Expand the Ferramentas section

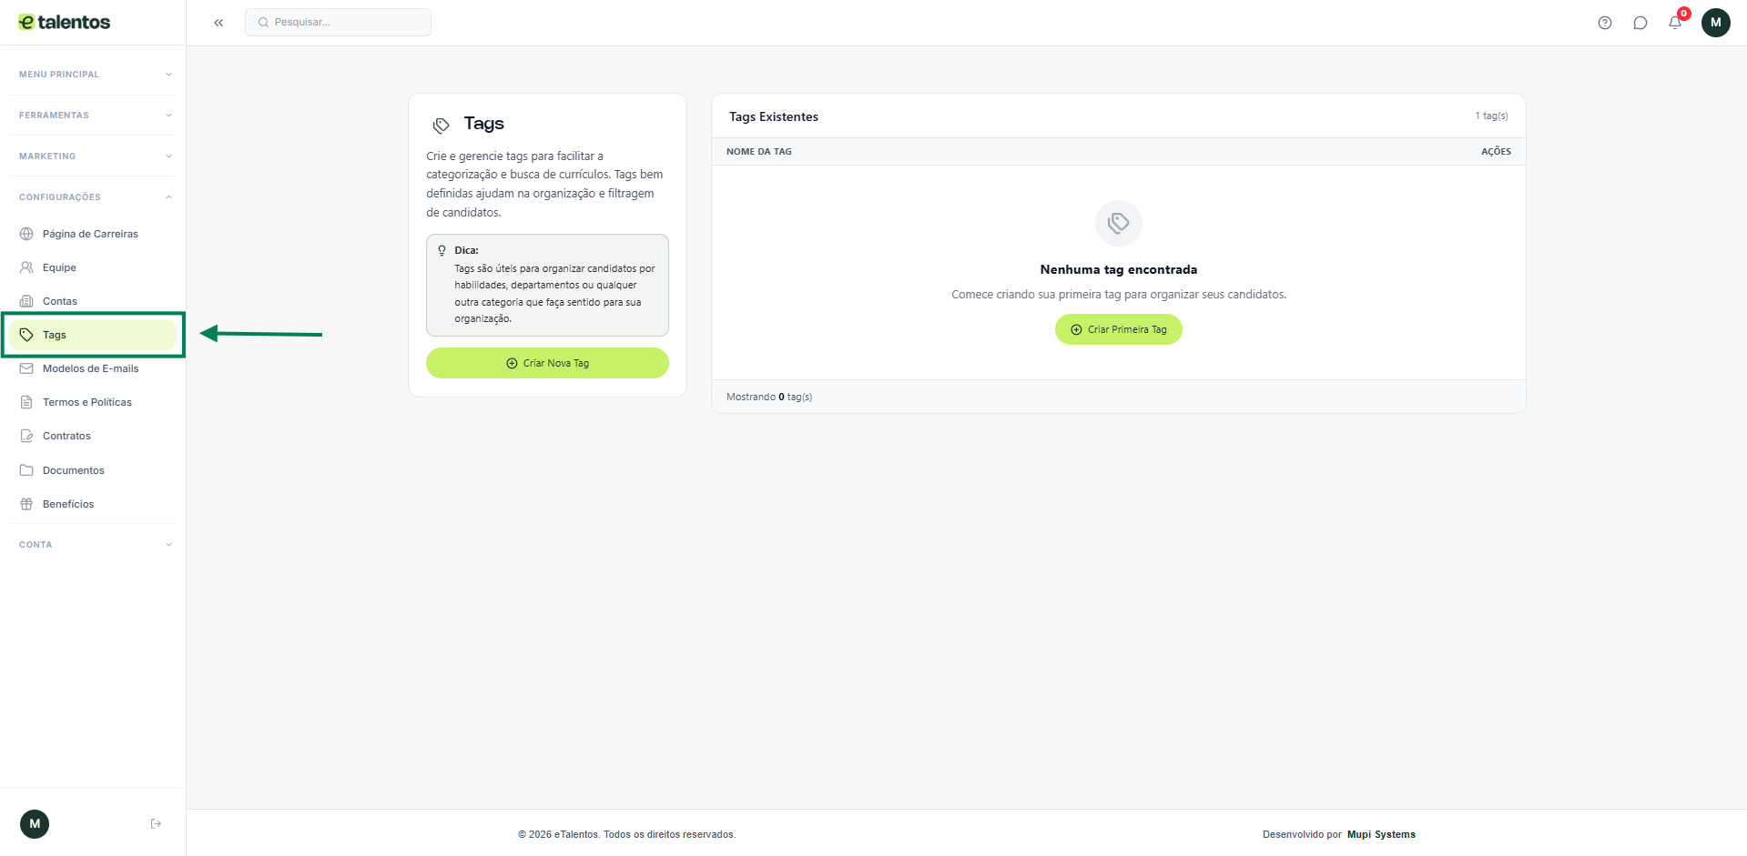point(94,116)
